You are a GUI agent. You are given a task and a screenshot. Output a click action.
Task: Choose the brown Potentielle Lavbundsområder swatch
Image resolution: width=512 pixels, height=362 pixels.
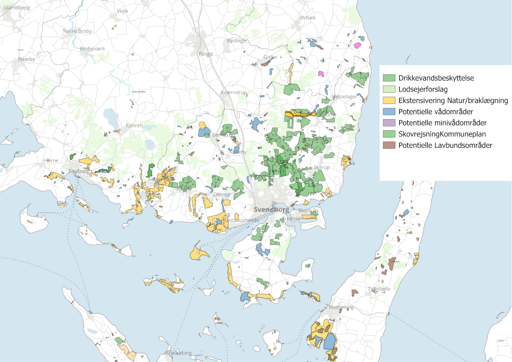pos(389,145)
